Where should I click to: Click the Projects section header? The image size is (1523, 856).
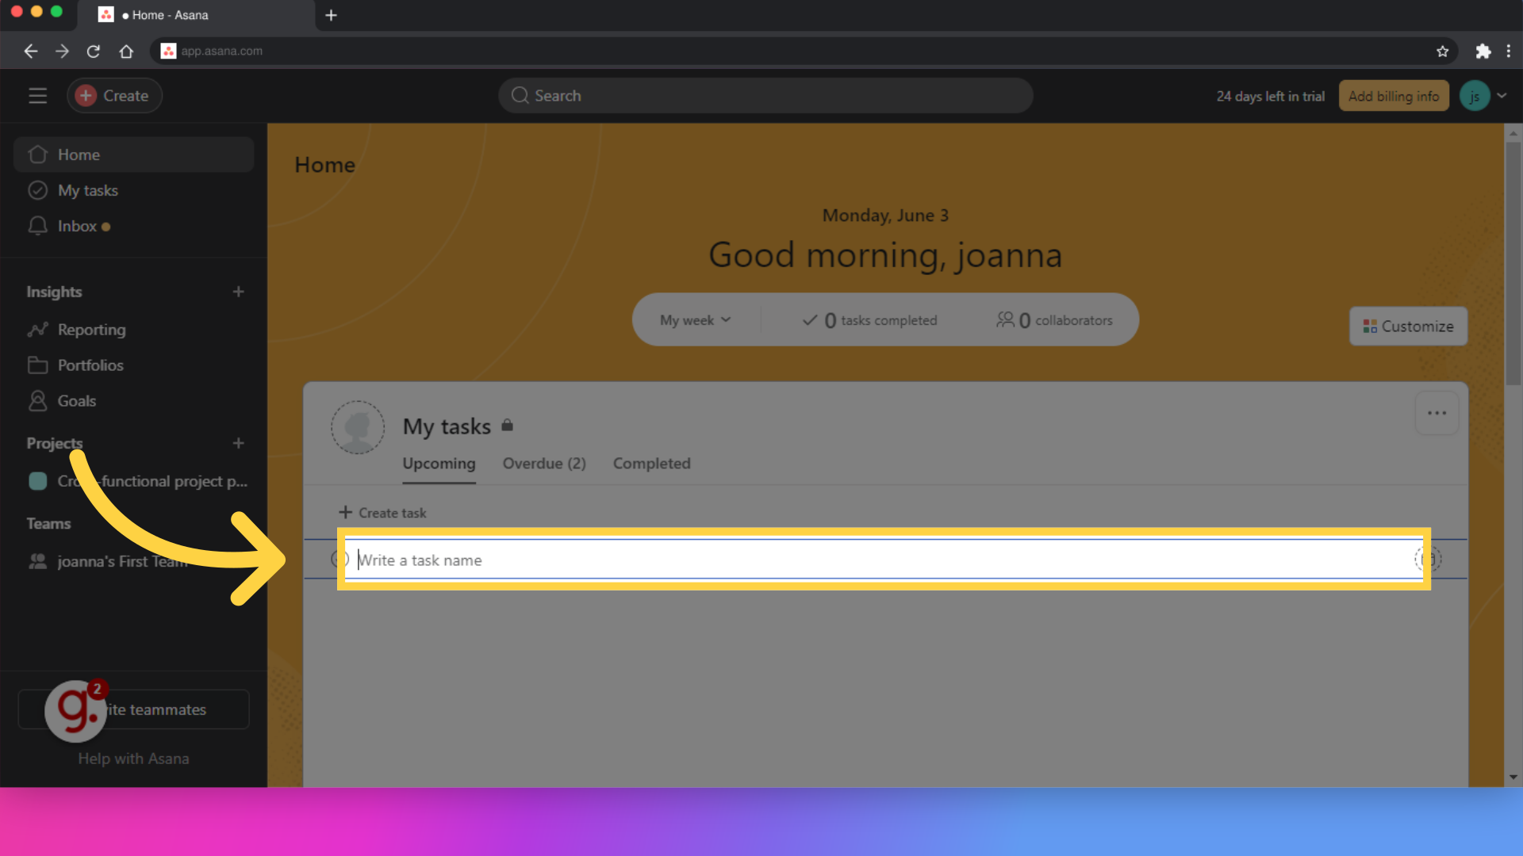pyautogui.click(x=54, y=443)
